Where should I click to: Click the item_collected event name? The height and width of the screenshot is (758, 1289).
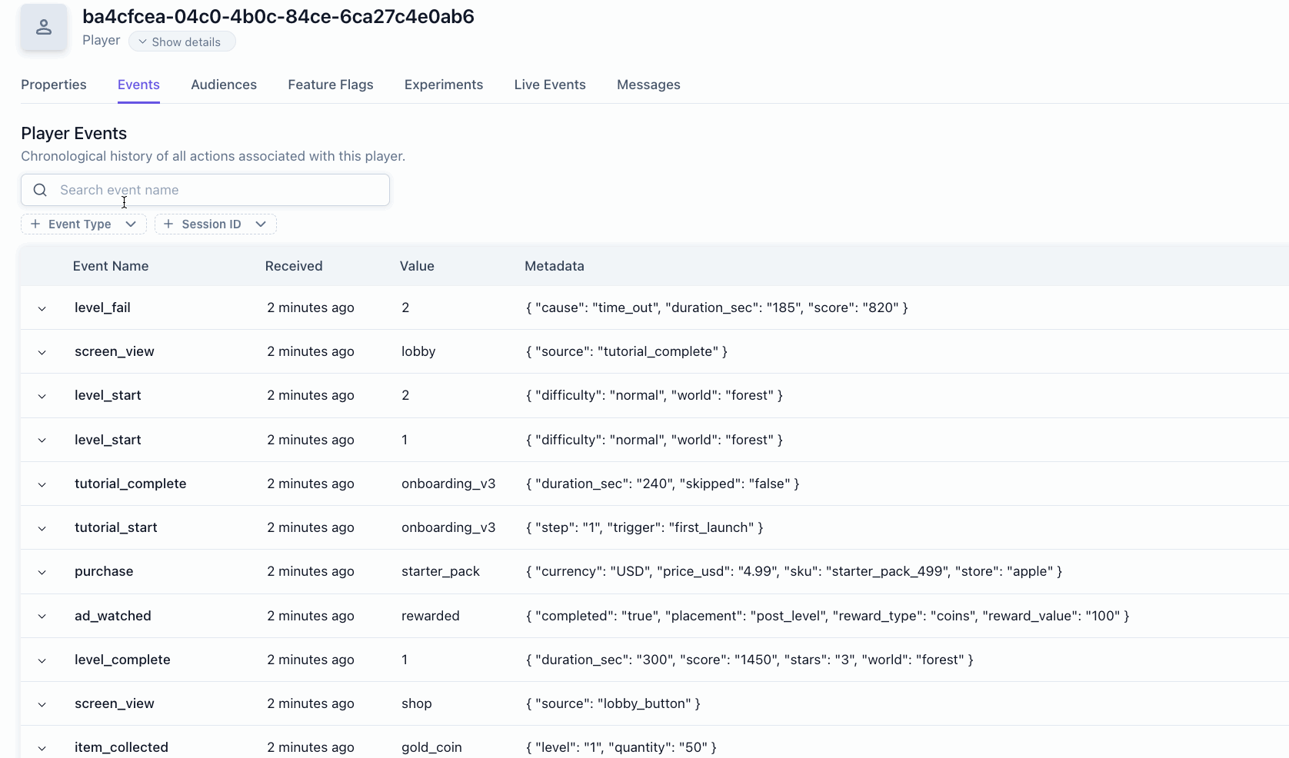click(x=122, y=747)
